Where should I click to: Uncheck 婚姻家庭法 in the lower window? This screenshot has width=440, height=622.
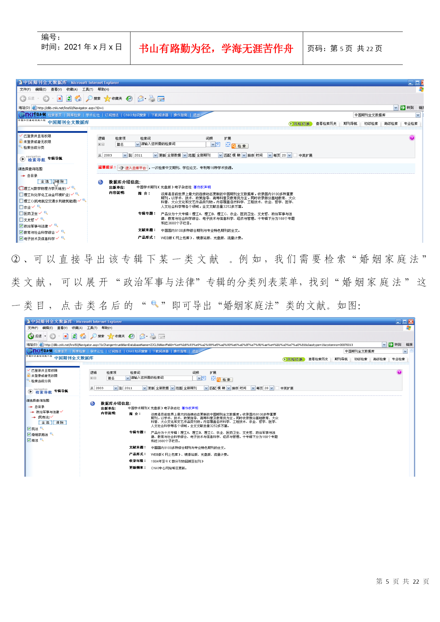(29, 435)
